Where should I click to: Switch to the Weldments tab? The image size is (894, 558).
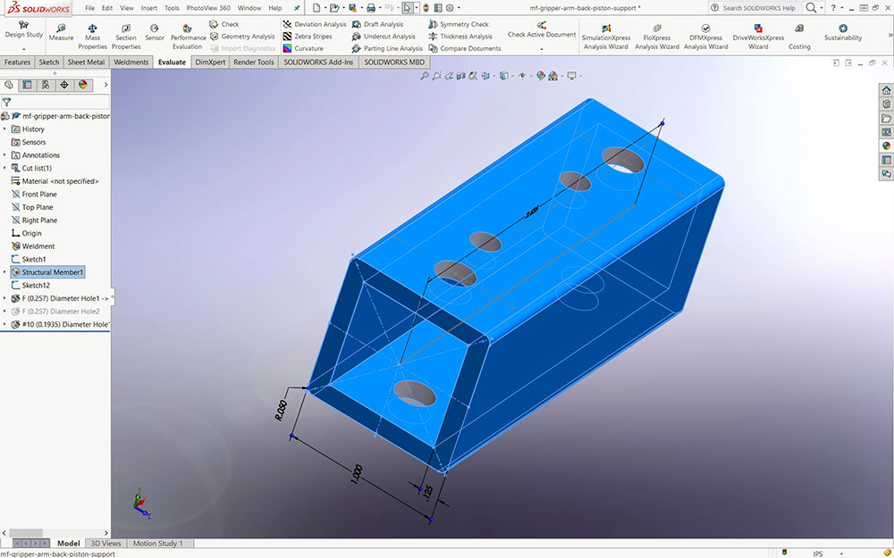click(131, 62)
